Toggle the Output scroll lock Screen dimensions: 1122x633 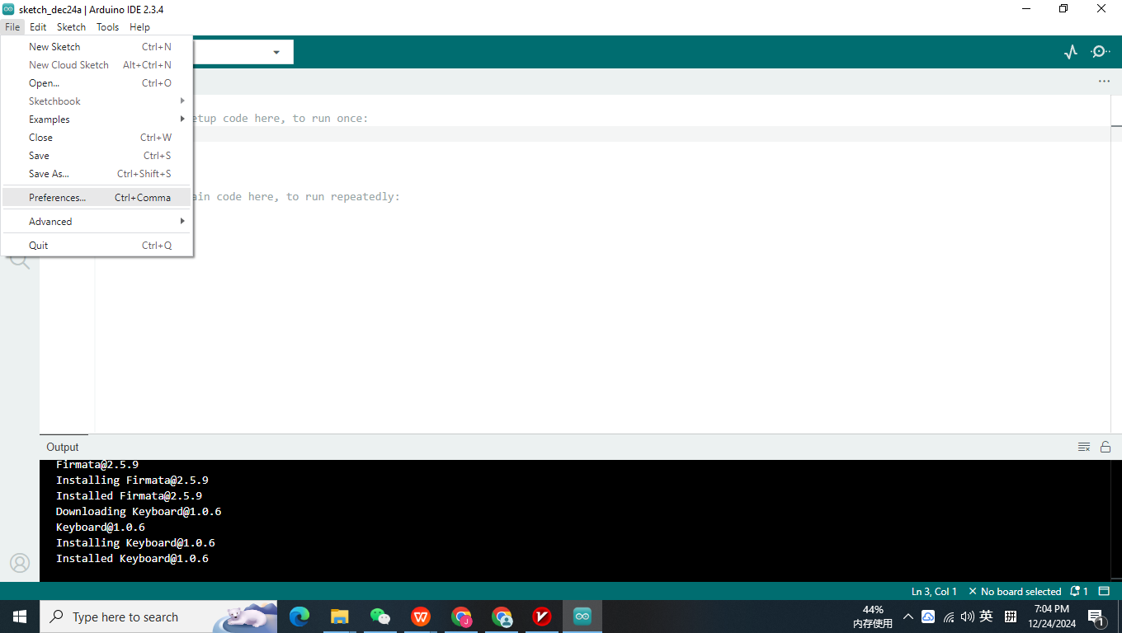(x=1105, y=447)
